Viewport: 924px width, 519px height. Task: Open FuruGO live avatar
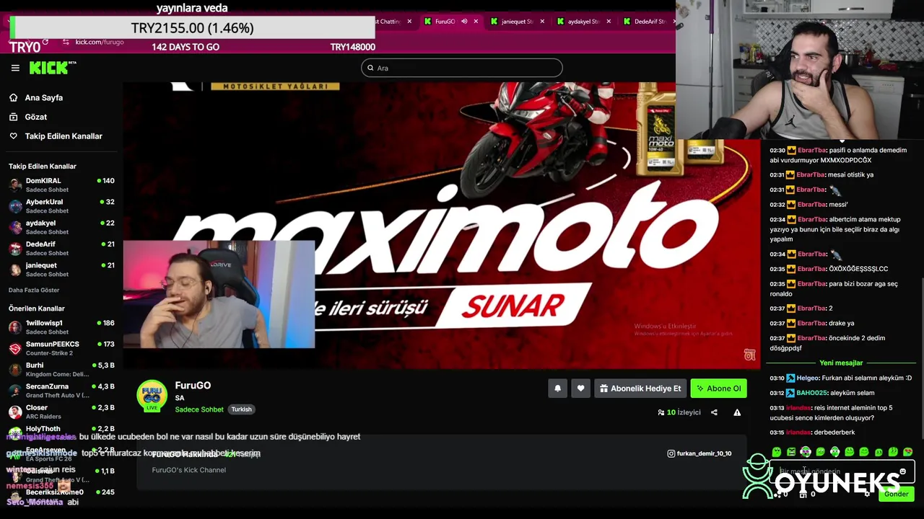(152, 396)
